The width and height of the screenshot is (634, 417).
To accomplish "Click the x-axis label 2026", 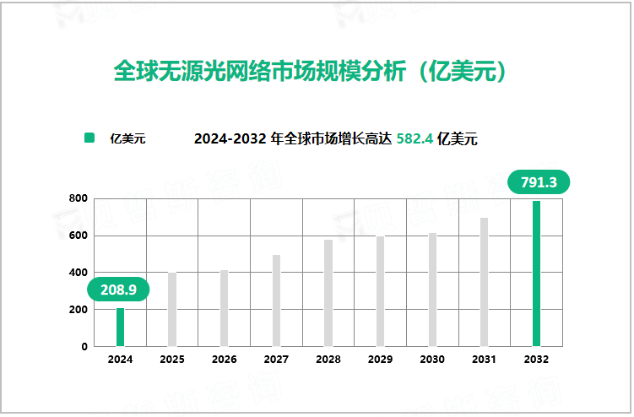I will pyautogui.click(x=224, y=359).
